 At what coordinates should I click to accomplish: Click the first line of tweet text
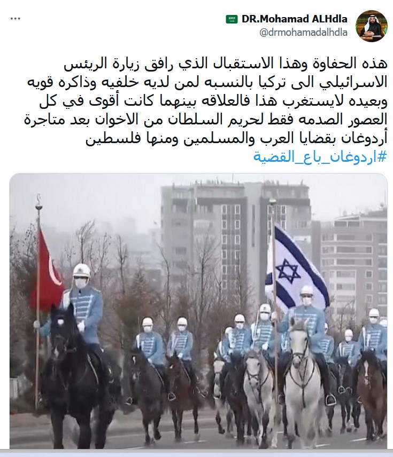point(226,64)
